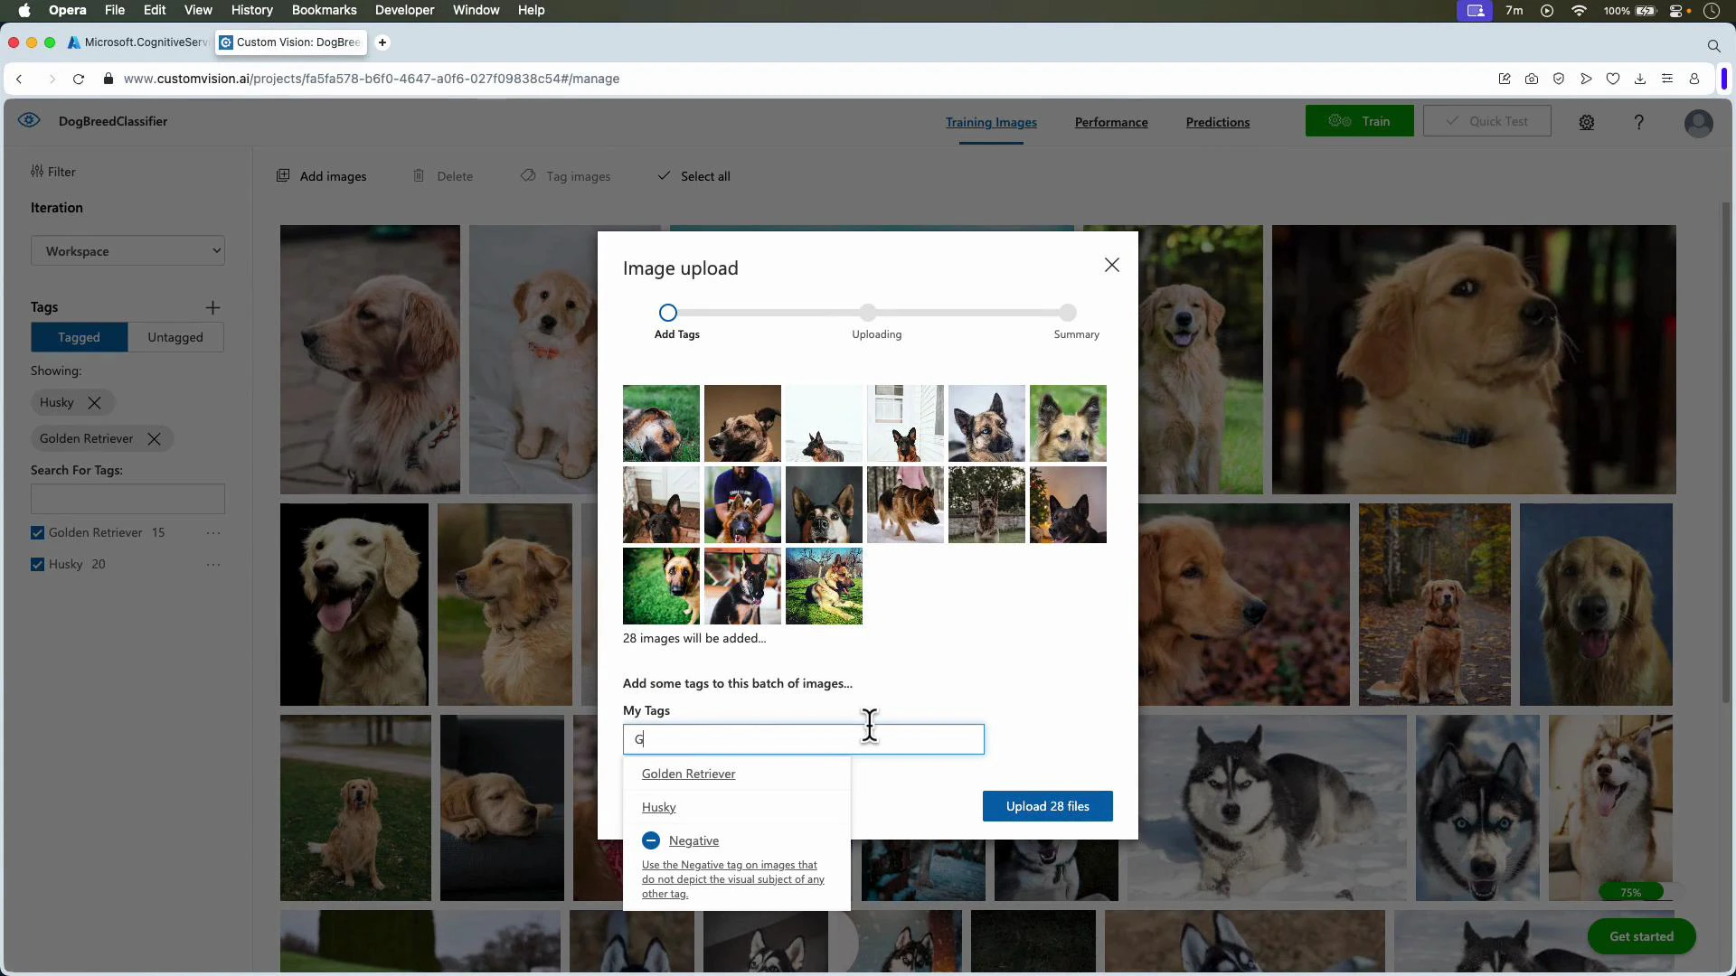Click the My Tags input field
1736x976 pixels.
click(803, 739)
